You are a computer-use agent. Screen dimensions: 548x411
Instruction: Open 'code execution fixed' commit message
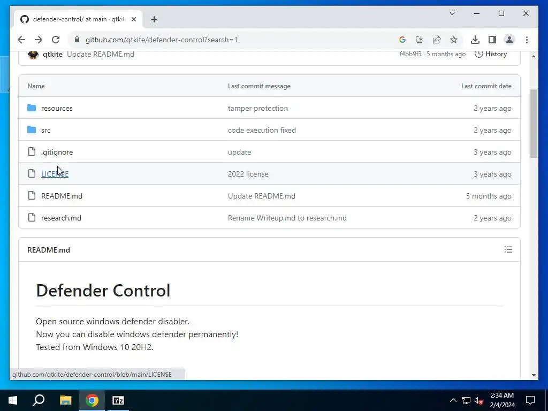262,131
